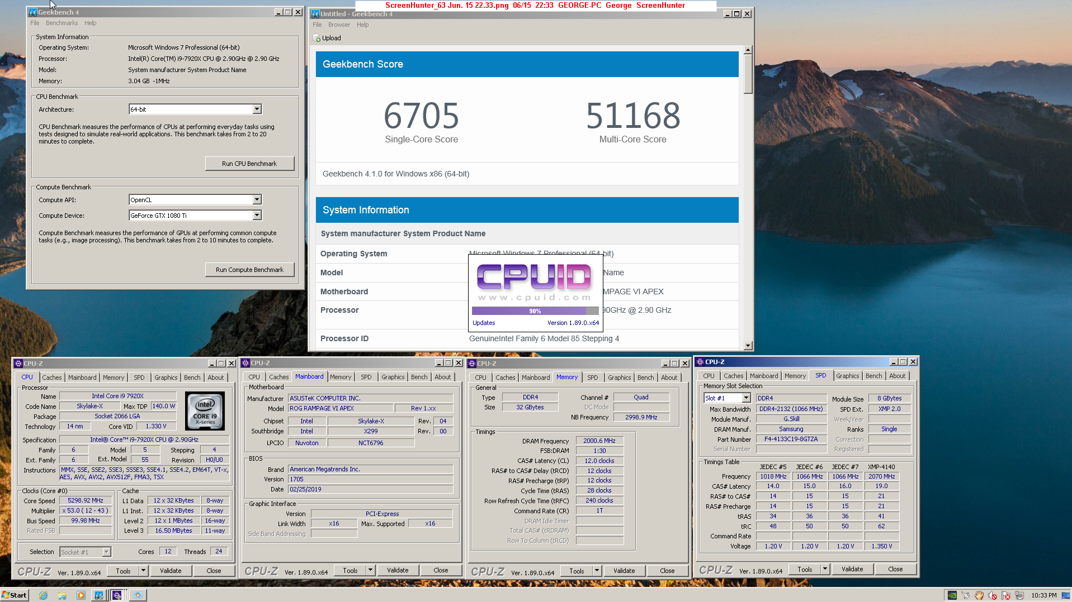Select the SPD tab in CPU-Z CPU window
Screen dimensions: 1072x602
tap(139, 378)
